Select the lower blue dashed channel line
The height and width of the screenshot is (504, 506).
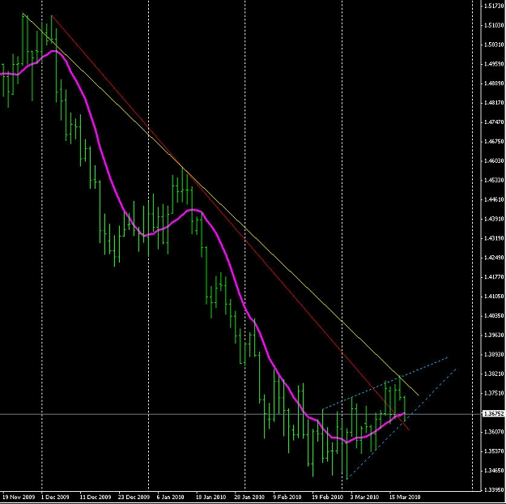(x=401, y=424)
